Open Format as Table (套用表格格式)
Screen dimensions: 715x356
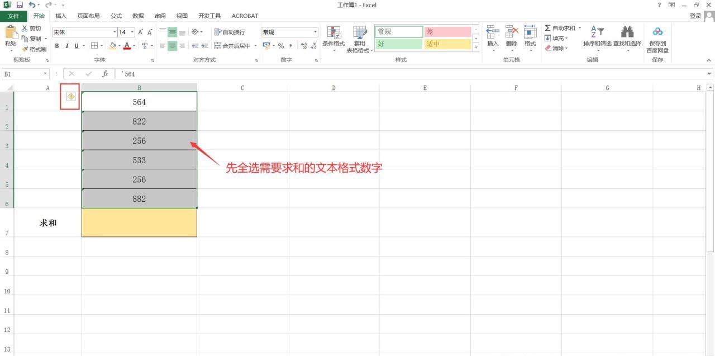(x=360, y=39)
